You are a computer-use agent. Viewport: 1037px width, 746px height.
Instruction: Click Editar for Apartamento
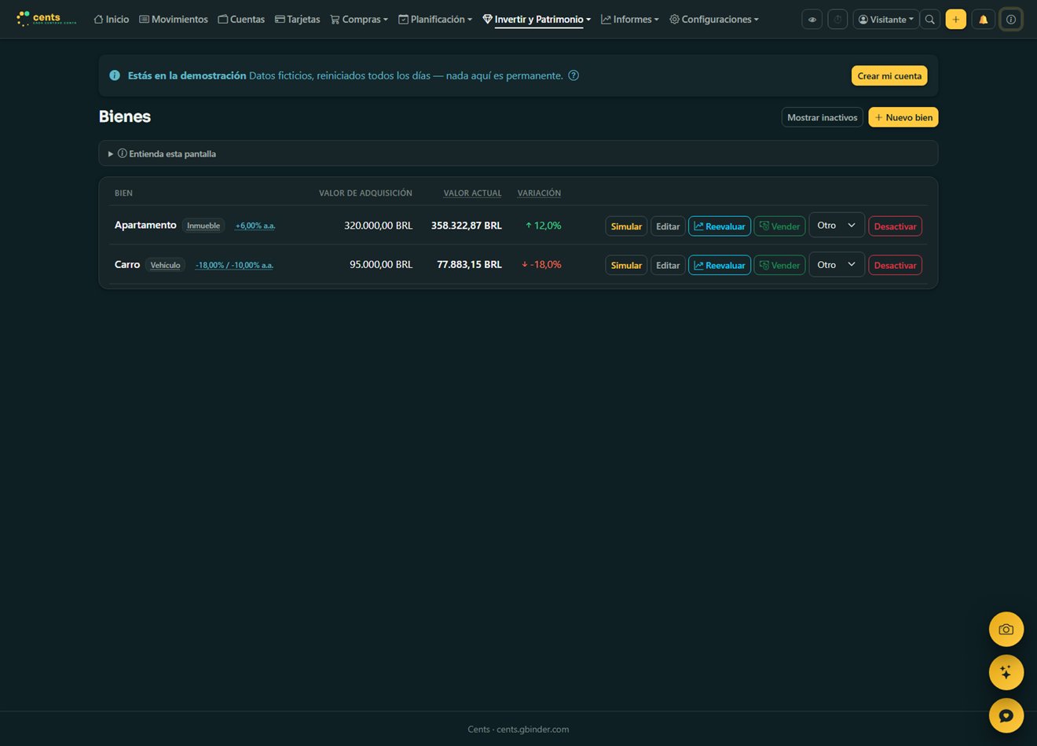point(668,226)
